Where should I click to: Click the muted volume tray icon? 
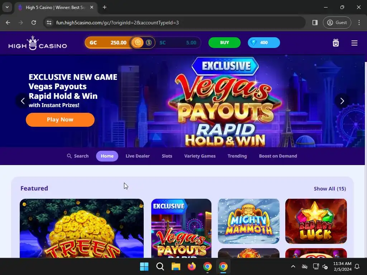pos(325,266)
